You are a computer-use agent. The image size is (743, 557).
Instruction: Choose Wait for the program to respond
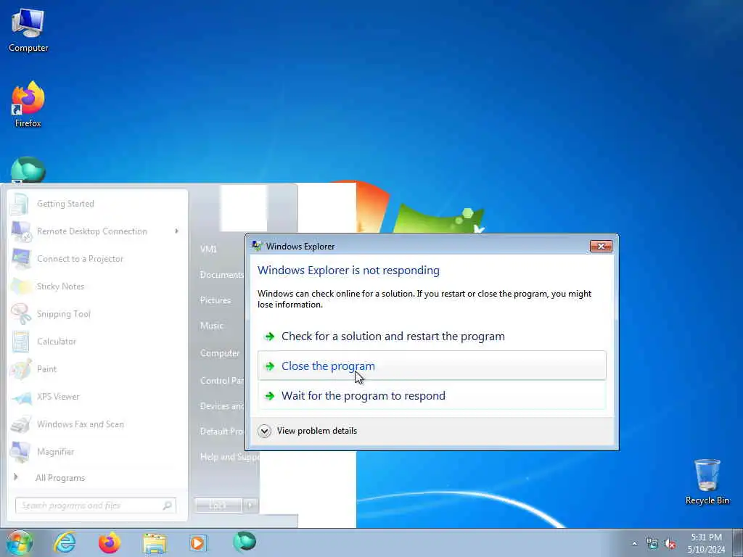tap(432, 395)
